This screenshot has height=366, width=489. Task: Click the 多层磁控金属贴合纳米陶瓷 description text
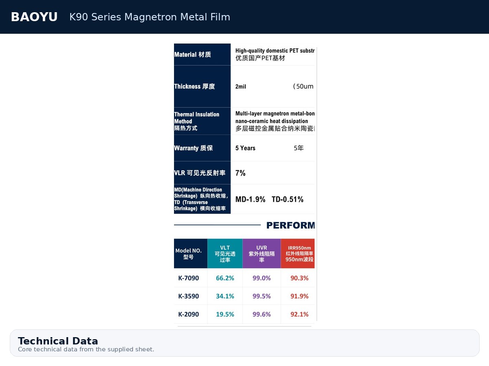275,129
